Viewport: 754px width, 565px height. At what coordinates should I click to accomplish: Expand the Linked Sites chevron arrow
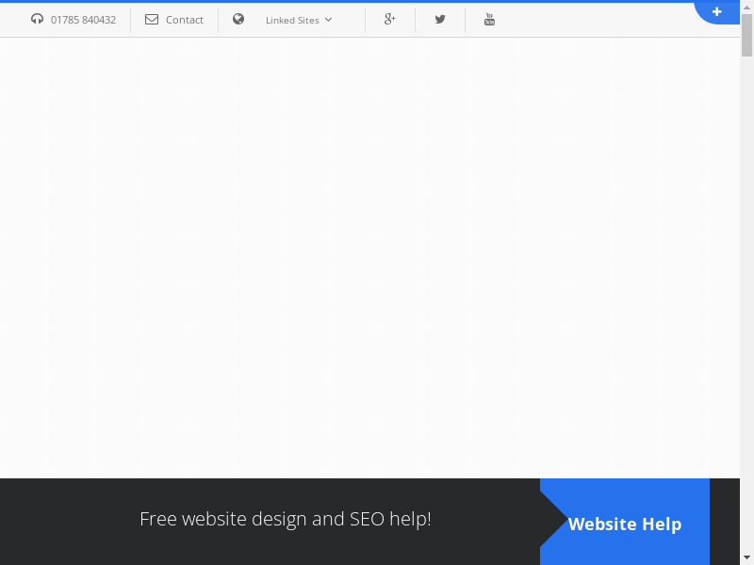328,19
